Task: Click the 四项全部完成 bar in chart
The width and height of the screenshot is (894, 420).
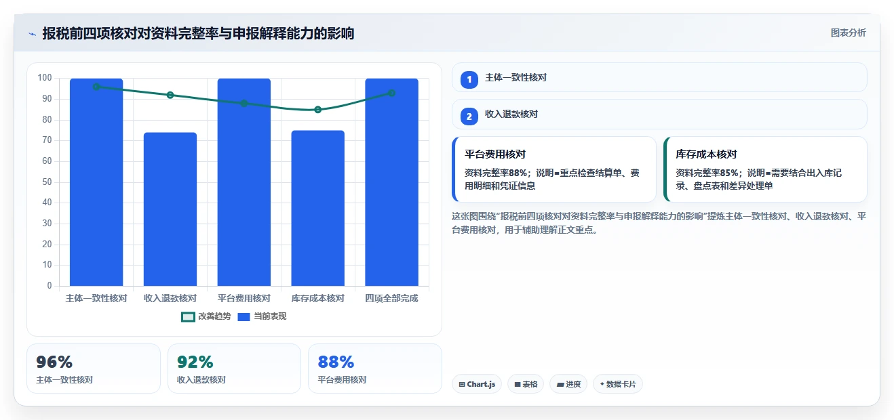Action: tap(392, 182)
